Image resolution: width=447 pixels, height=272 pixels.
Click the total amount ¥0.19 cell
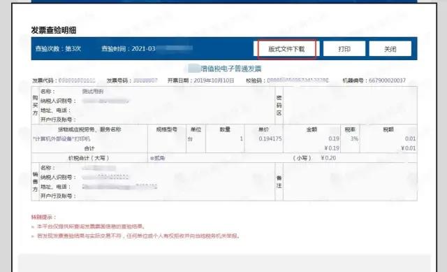pyautogui.click(x=332, y=148)
